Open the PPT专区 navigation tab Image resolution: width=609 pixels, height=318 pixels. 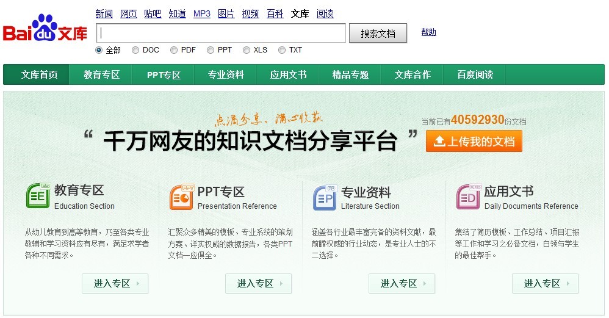(164, 74)
